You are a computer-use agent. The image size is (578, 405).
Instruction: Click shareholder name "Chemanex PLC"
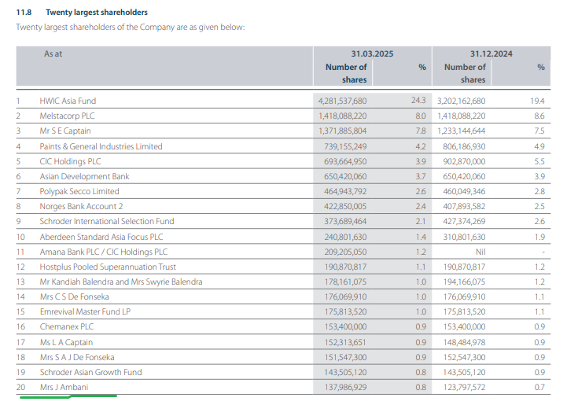(67, 327)
